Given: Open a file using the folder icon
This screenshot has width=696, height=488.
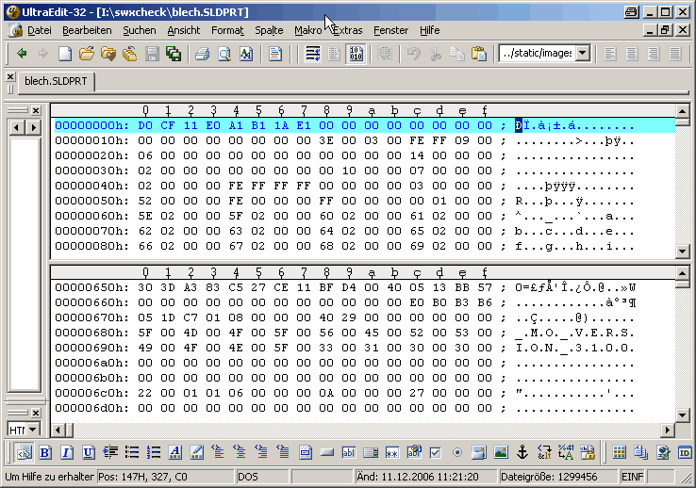Looking at the screenshot, I should click(x=87, y=54).
